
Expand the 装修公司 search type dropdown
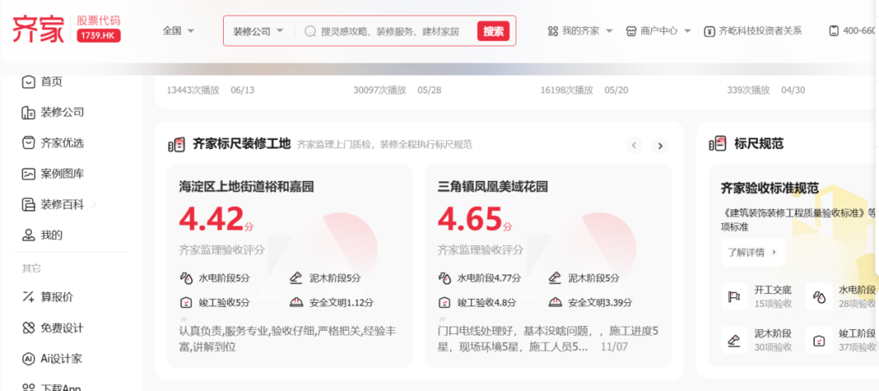tap(258, 31)
